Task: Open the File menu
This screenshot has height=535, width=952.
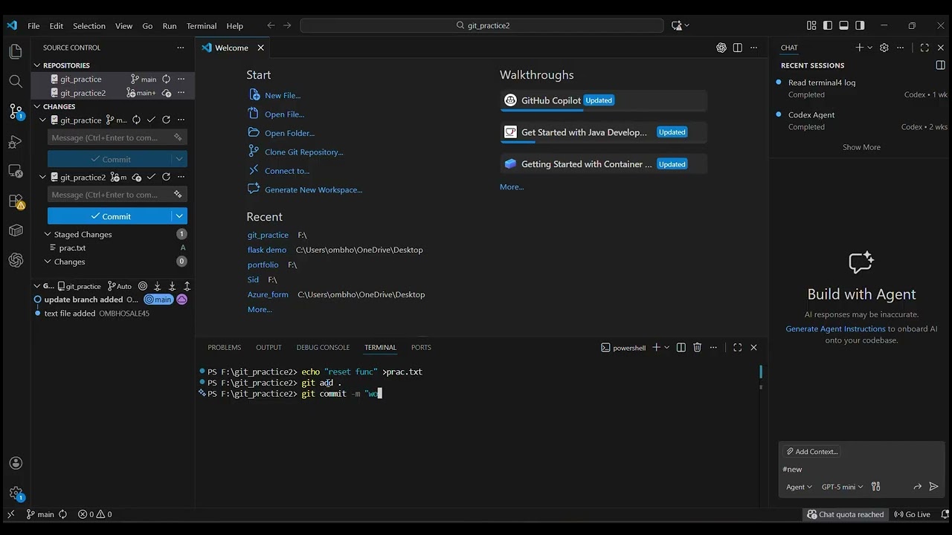Action: coord(33,25)
